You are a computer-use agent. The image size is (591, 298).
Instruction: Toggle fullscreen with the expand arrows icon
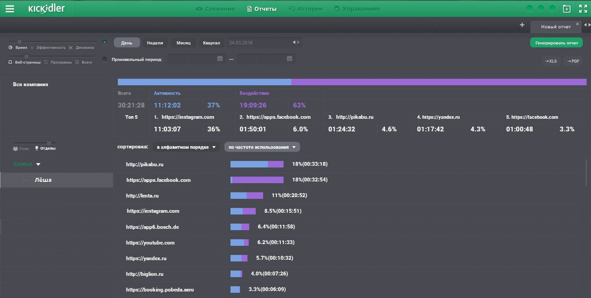(x=583, y=9)
